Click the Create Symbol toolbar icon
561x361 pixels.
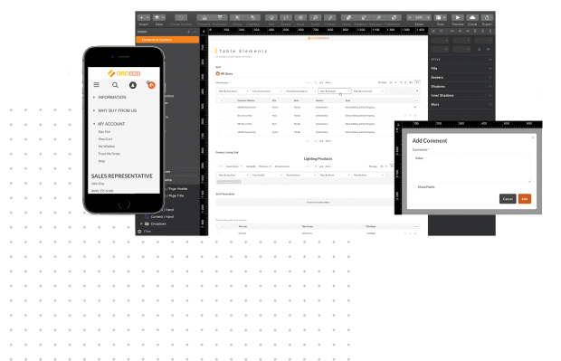181,17
